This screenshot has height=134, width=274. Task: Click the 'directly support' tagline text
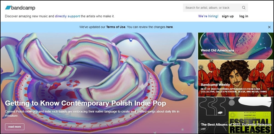coord(67,16)
